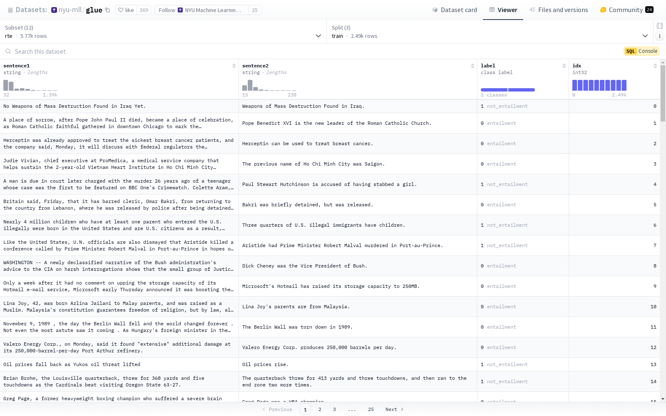666x416 pixels.
Task: Click not_entailment label in idx 0 row
Action: (x=507, y=106)
